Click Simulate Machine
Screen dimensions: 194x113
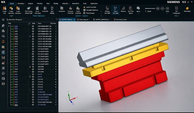coord(91,10)
